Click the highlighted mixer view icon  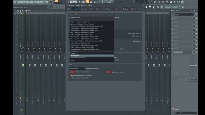pos(162,7)
